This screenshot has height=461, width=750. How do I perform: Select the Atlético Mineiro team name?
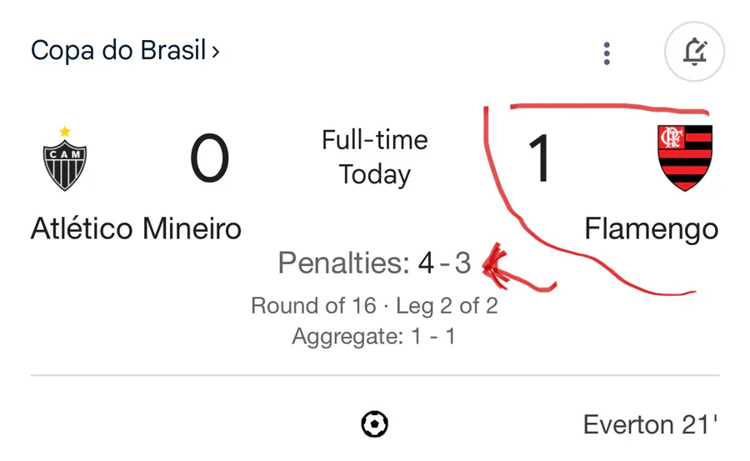pyautogui.click(x=137, y=228)
